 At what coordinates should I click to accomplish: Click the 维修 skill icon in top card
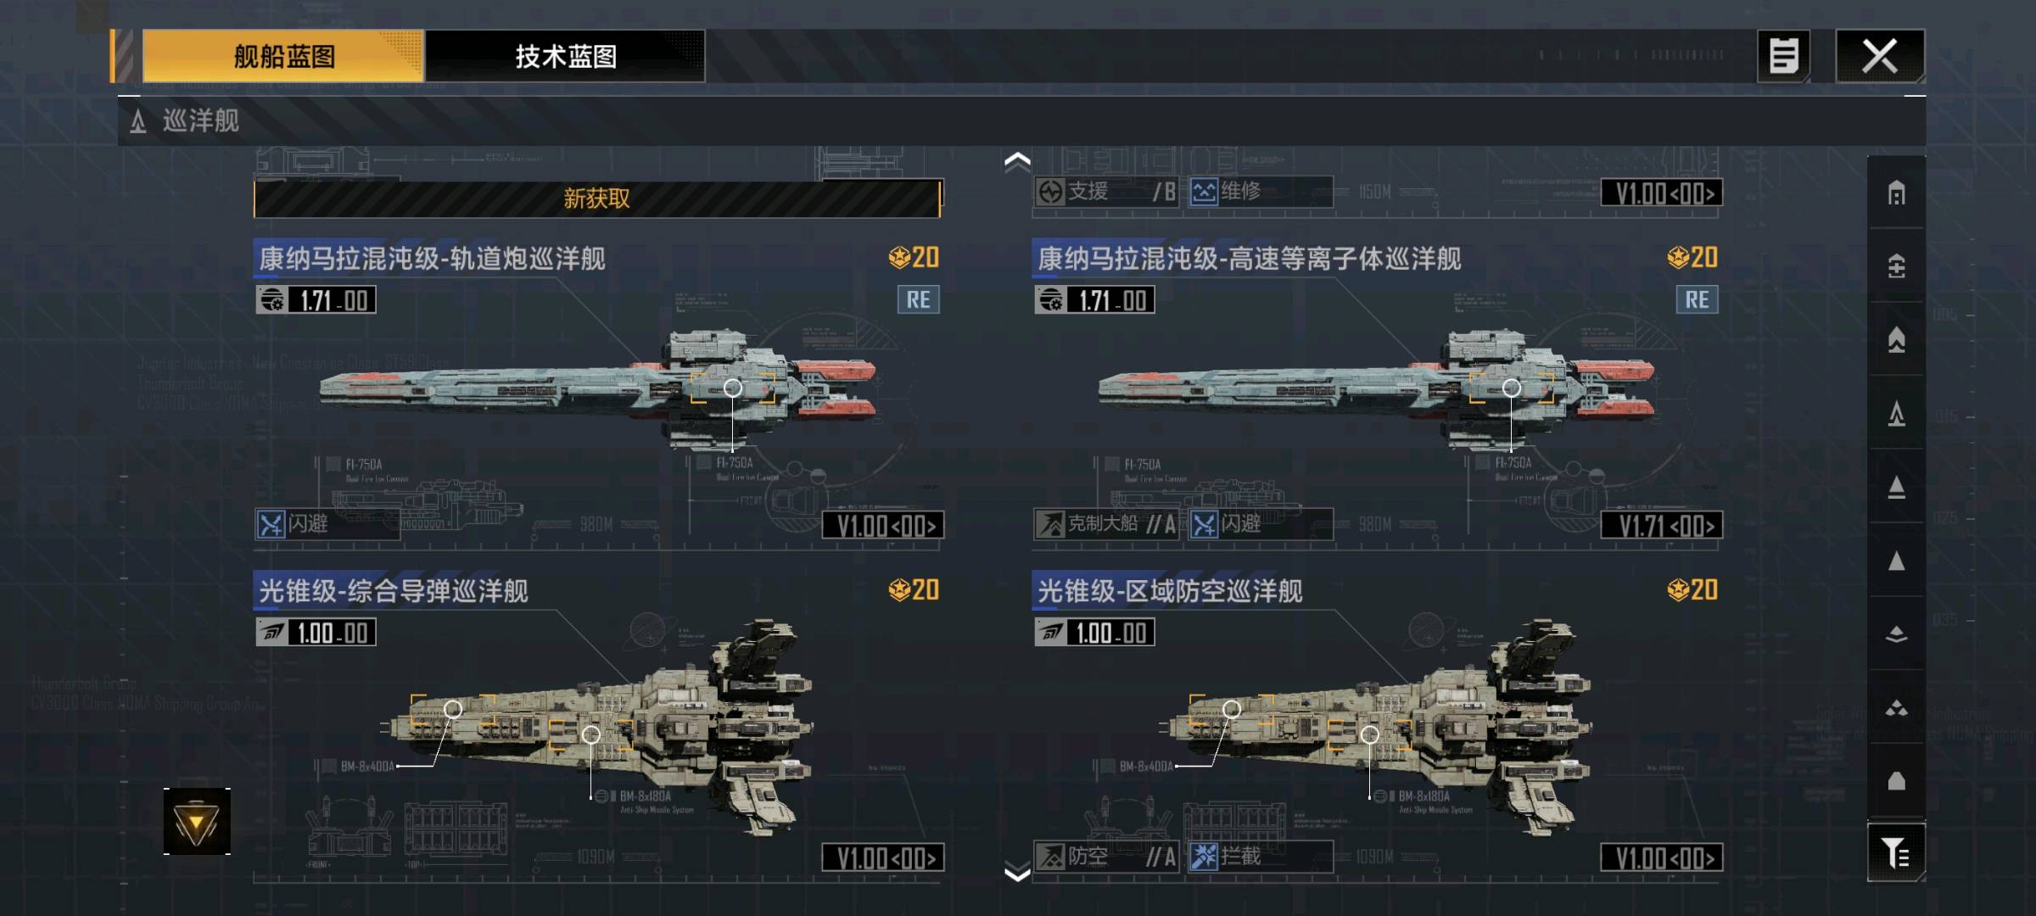tap(1204, 192)
